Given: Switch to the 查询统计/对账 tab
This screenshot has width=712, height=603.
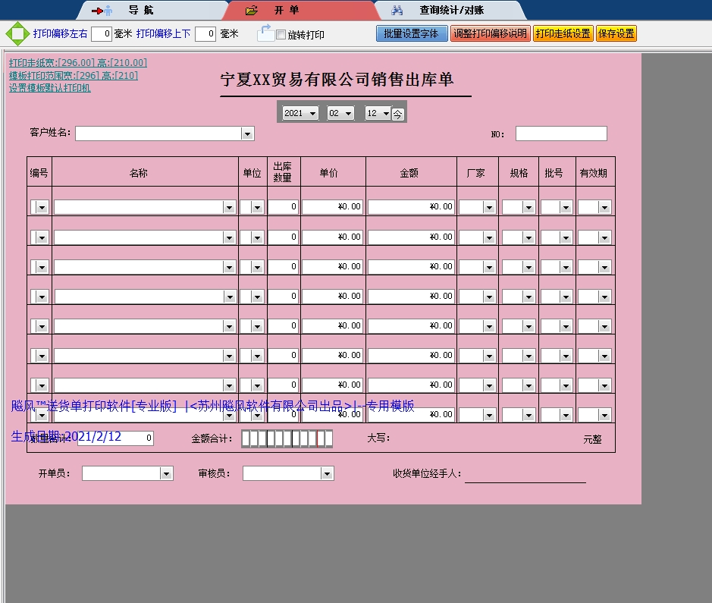Looking at the screenshot, I should point(451,11).
